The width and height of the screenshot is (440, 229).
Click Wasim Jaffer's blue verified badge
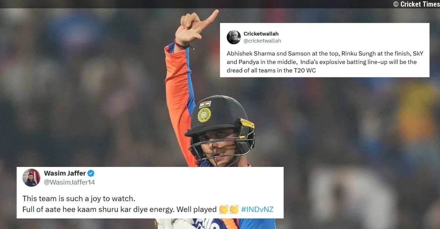coord(91,174)
